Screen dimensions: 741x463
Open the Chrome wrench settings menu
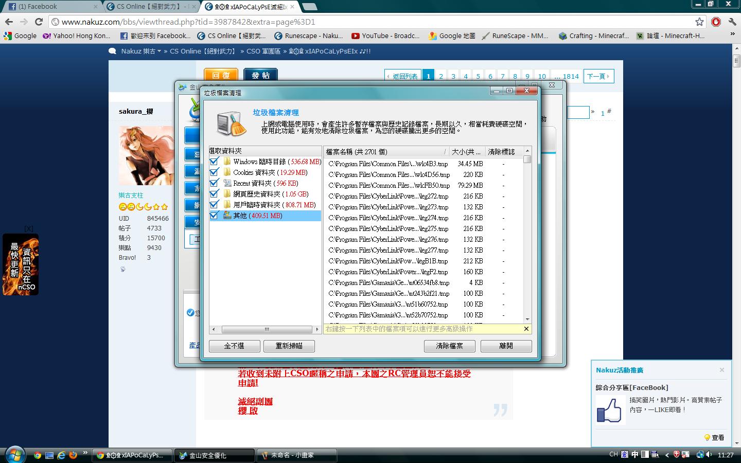point(732,22)
